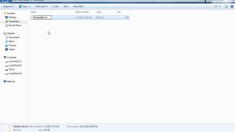The image size is (235, 132).
Task: Open the Pictures library
Action: [x=12, y=45]
